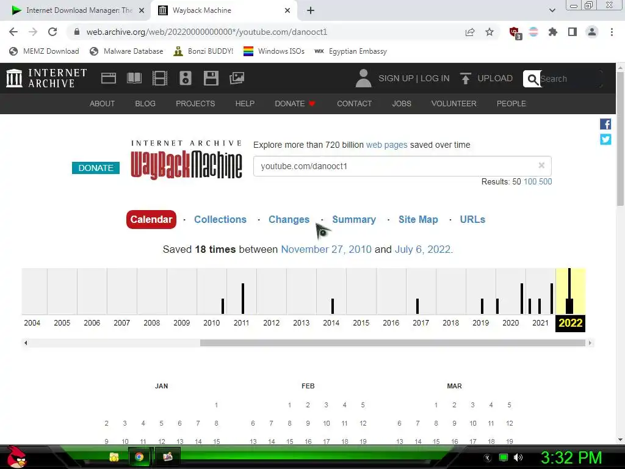Reload the page in Chrome

52,32
